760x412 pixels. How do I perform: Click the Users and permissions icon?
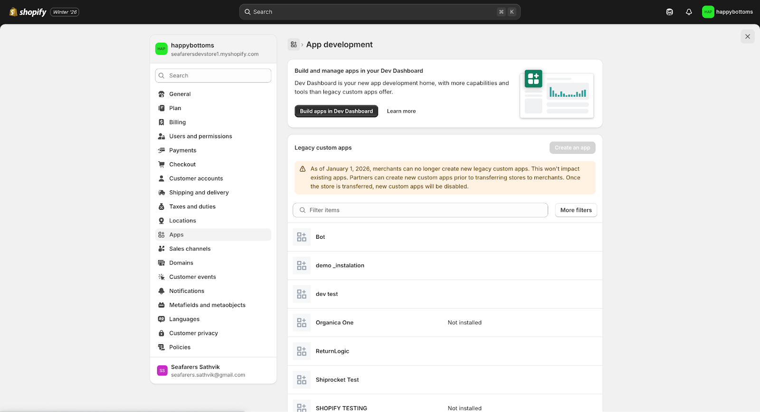161,136
